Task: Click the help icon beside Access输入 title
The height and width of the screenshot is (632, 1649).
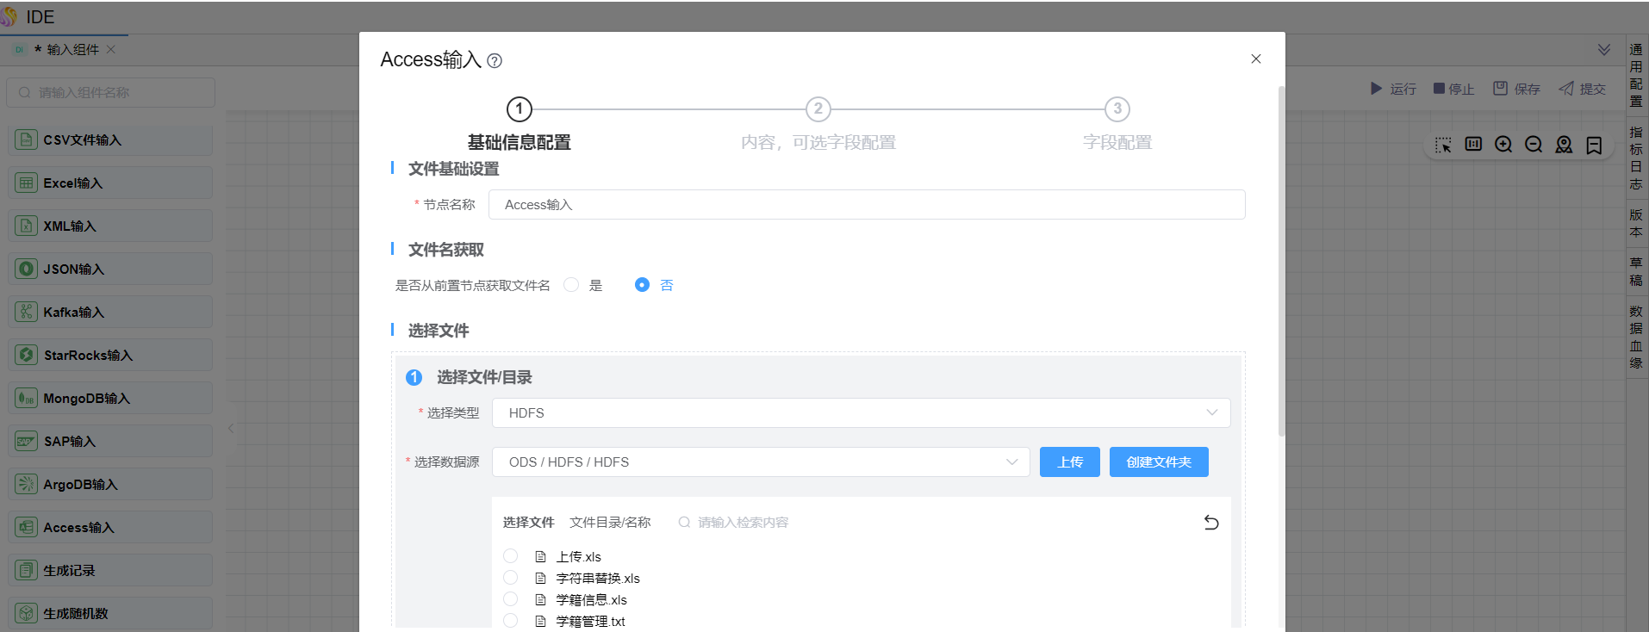Action: click(495, 61)
